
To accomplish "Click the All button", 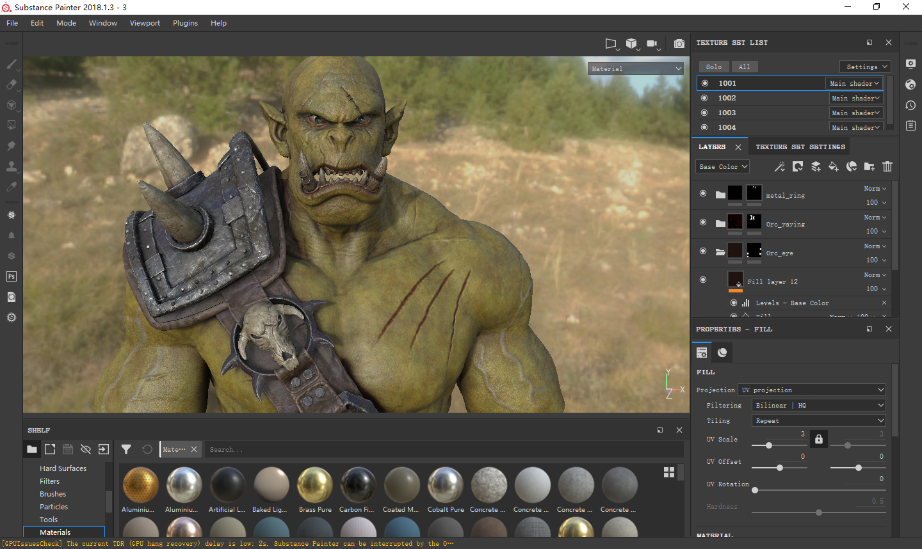I will [744, 67].
